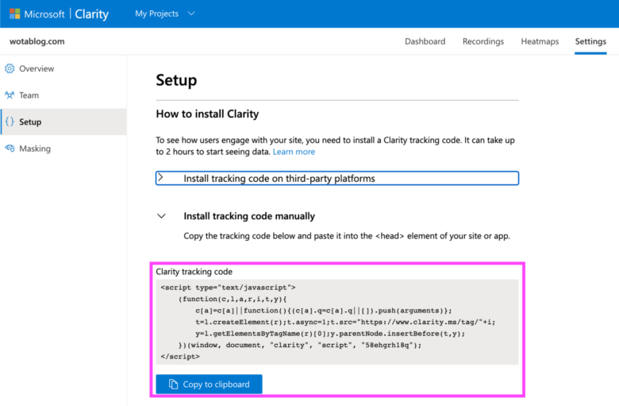Viewport: 619px width, 406px height.
Task: Open Overview in the sidebar
Action: 63,69
